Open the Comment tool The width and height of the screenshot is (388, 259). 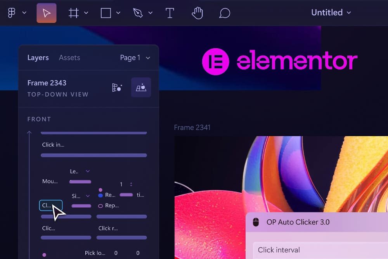point(224,12)
